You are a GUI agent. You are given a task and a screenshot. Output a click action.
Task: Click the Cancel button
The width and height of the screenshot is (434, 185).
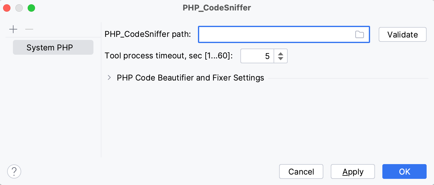[x=301, y=171]
